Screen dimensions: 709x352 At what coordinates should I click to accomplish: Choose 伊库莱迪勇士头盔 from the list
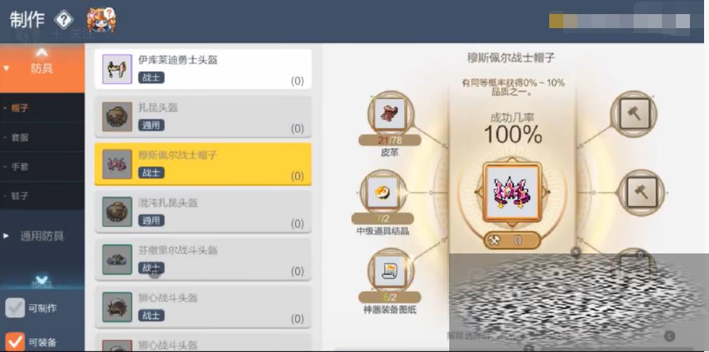pos(203,69)
